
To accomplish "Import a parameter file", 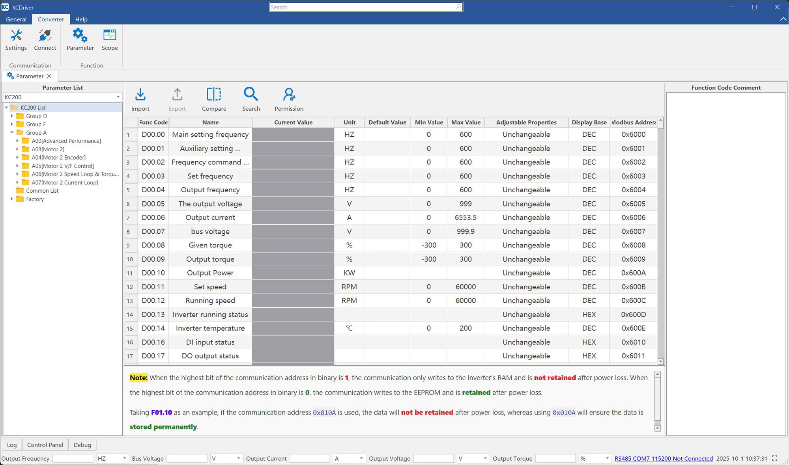I will coord(141,99).
